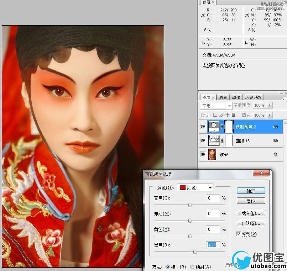Click RGB eyedropper icon in 信息 panel
Screen dimensions: 287x271
click(x=203, y=15)
